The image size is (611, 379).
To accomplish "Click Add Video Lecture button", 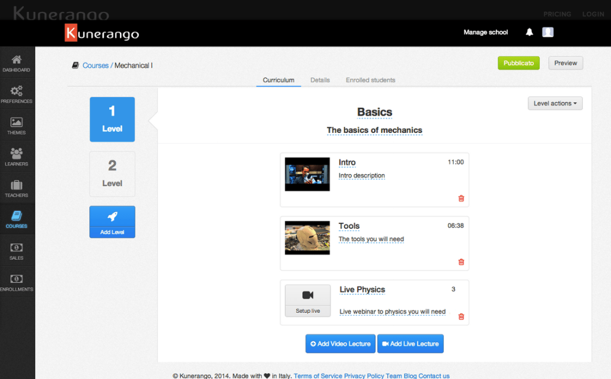I will (x=340, y=344).
